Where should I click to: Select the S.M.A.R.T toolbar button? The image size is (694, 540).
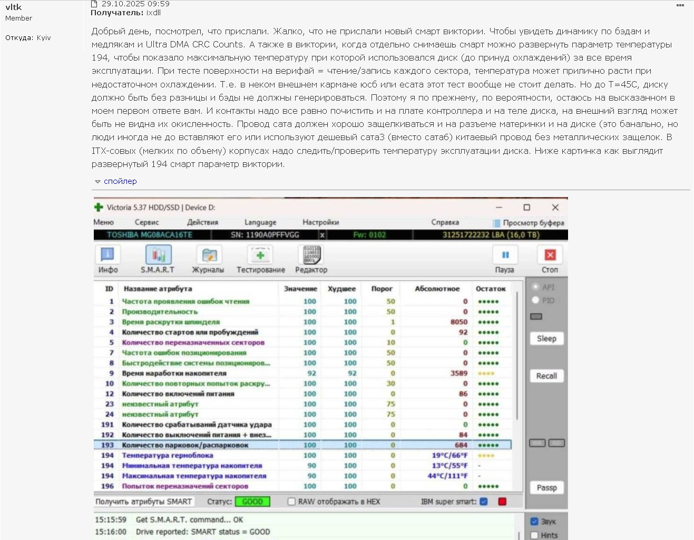158,260
